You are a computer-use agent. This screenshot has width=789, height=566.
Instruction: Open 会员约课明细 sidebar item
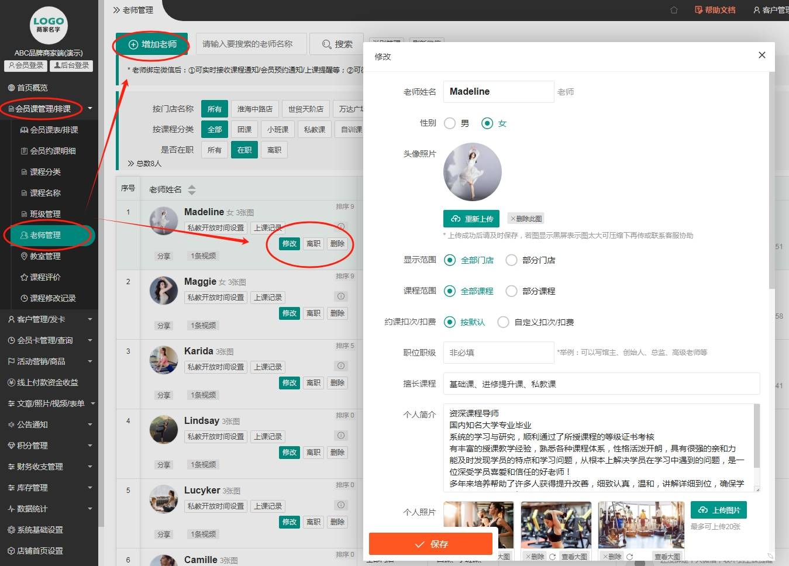48,151
